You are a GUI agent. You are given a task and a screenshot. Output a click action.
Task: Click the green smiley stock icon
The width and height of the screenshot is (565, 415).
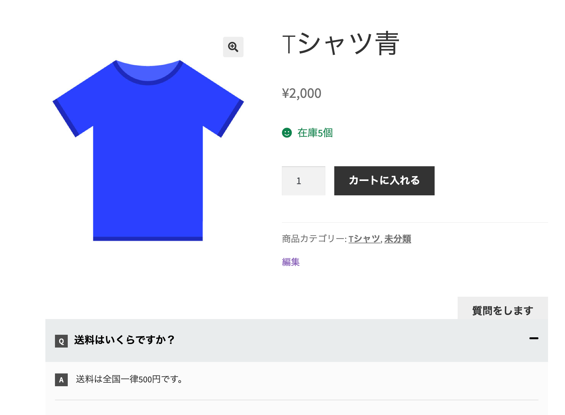287,132
